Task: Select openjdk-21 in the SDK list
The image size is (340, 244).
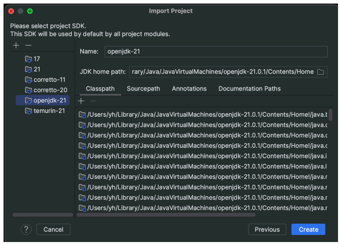Action: tap(43, 101)
